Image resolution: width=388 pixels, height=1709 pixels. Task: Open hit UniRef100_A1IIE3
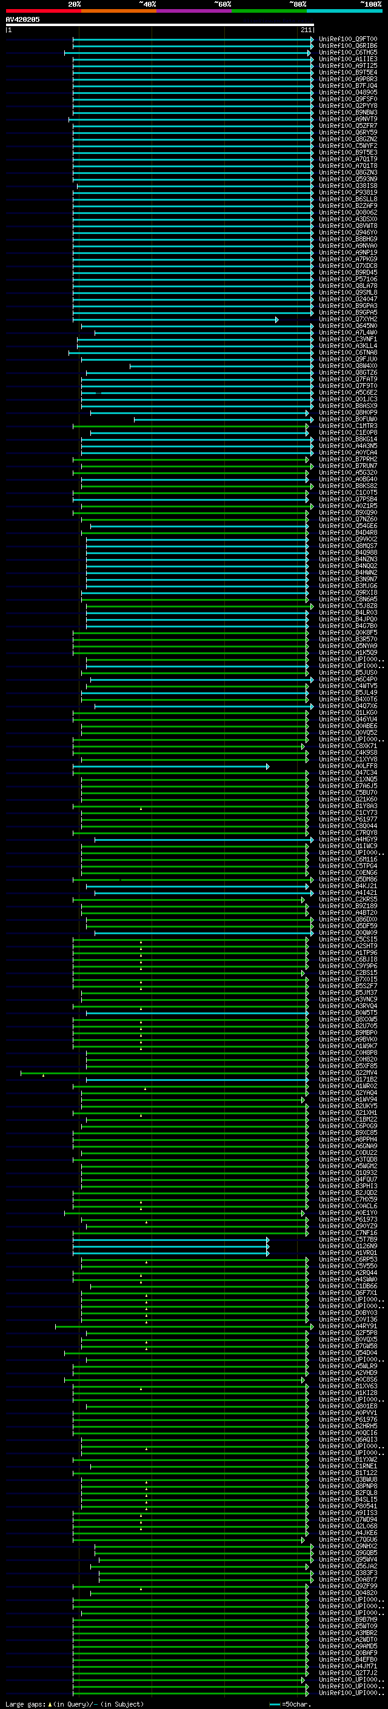[x=348, y=59]
